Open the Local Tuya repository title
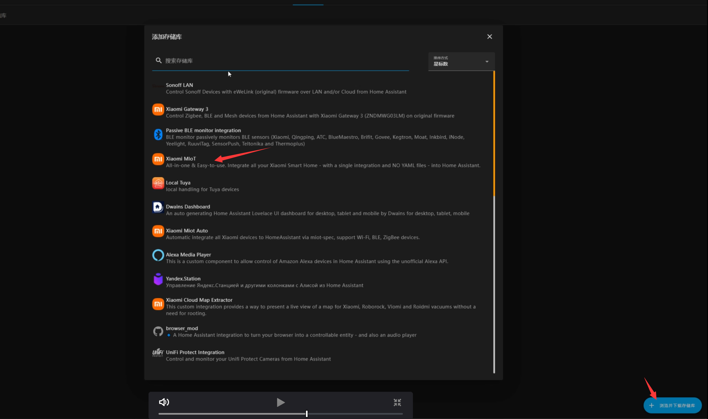The height and width of the screenshot is (419, 708). (178, 183)
